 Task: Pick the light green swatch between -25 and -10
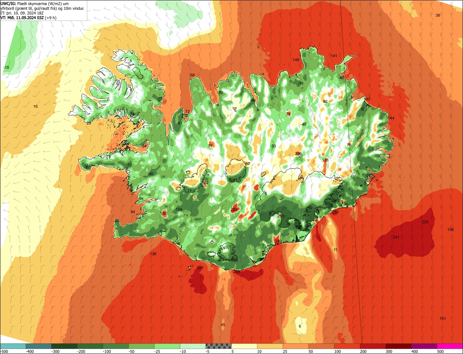click(167, 346)
